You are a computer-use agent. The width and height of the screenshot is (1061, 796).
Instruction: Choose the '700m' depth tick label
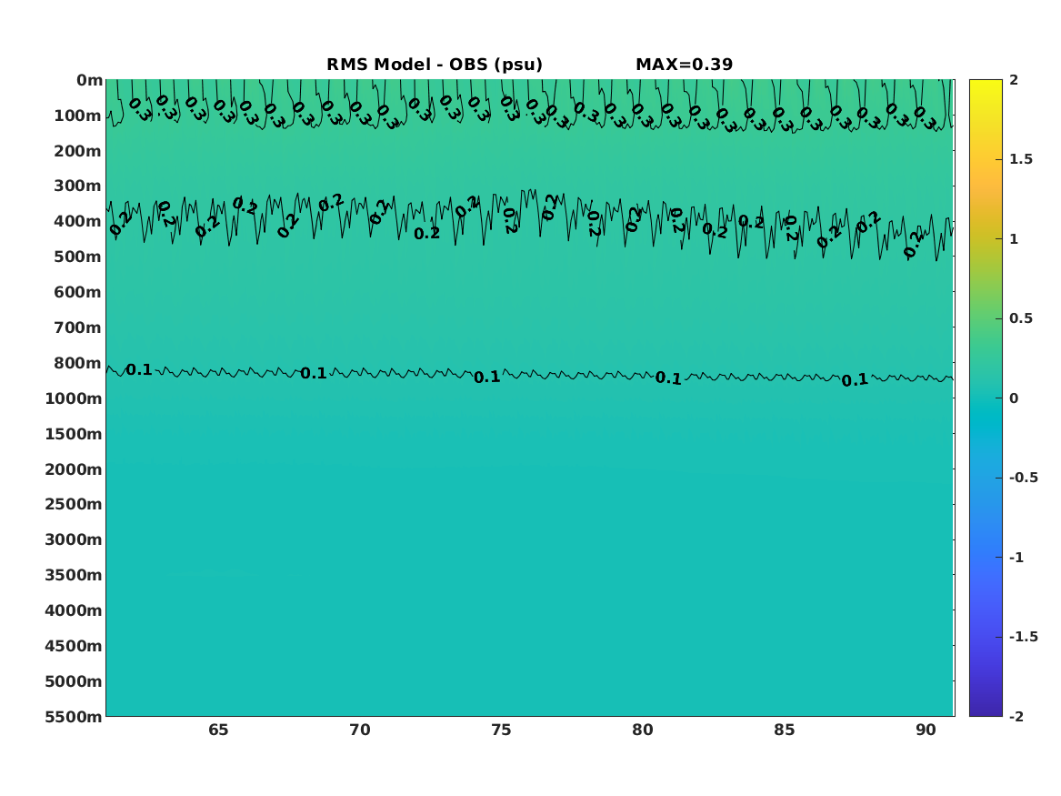(x=78, y=327)
